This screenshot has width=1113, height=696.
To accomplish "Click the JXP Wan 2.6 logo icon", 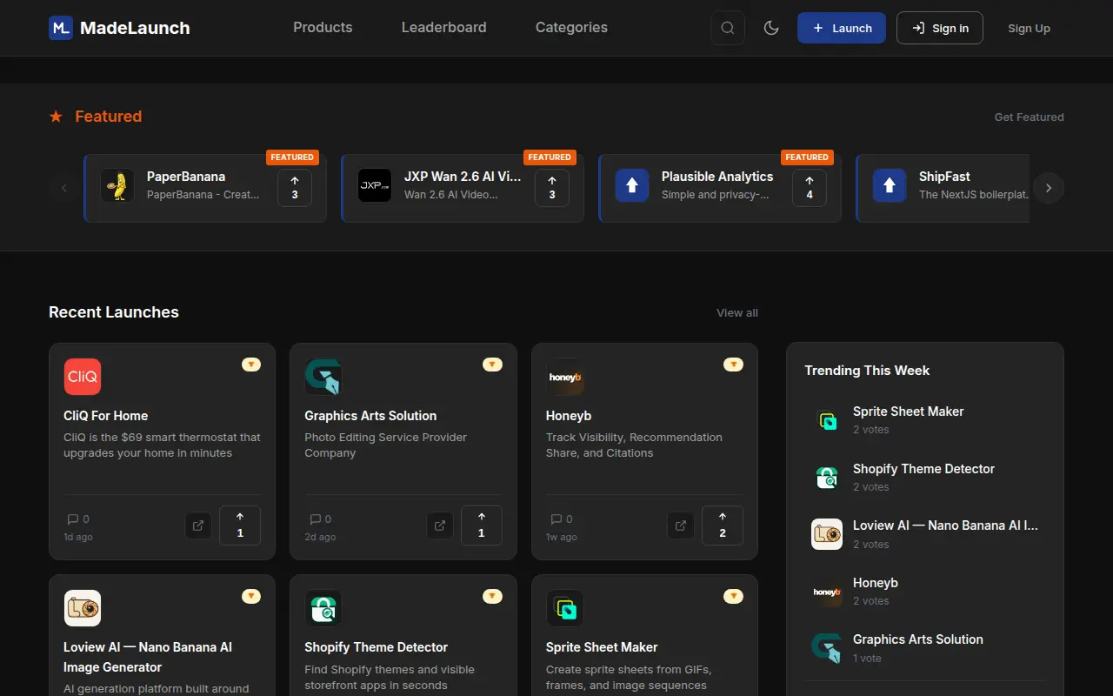I will coord(375,185).
